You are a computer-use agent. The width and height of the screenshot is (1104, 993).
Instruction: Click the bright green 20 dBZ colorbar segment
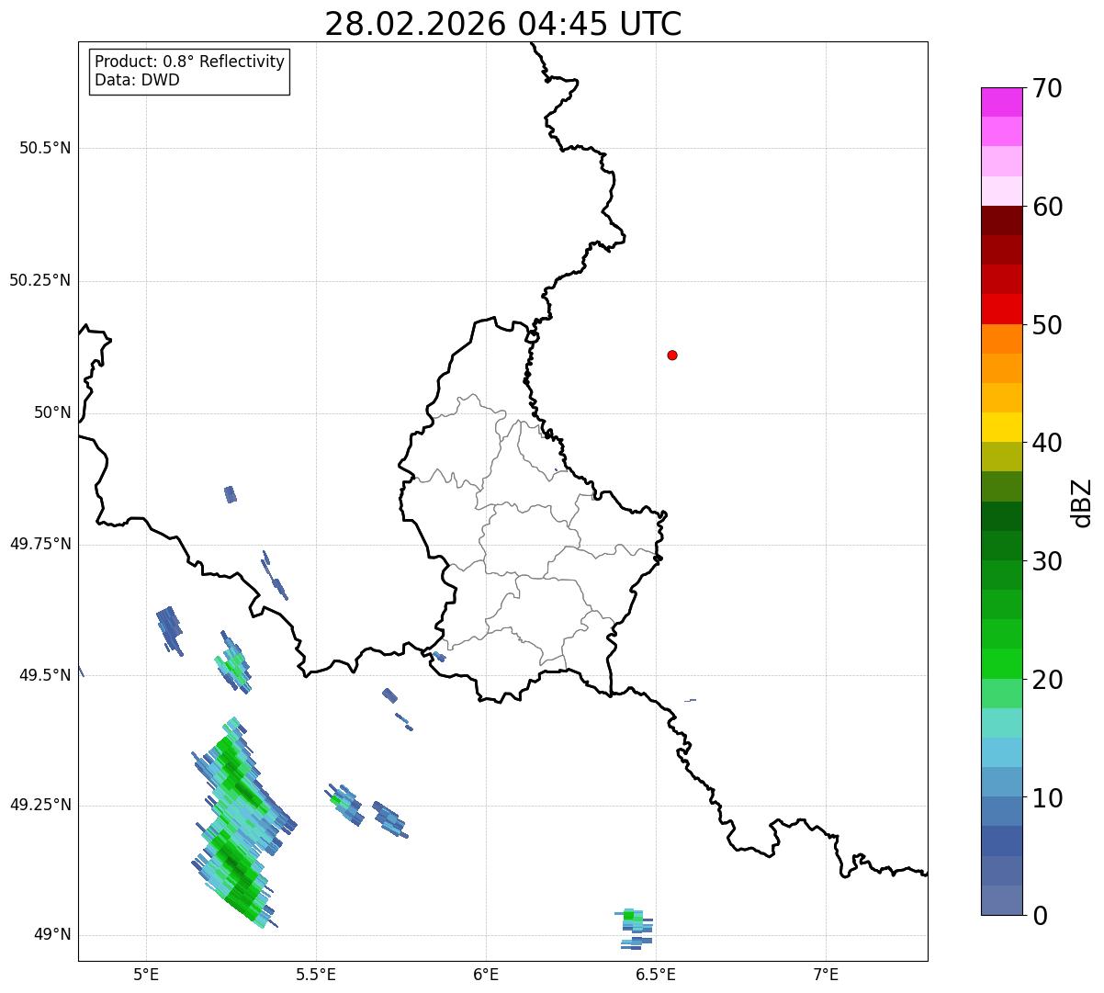pyautogui.click(x=1002, y=664)
